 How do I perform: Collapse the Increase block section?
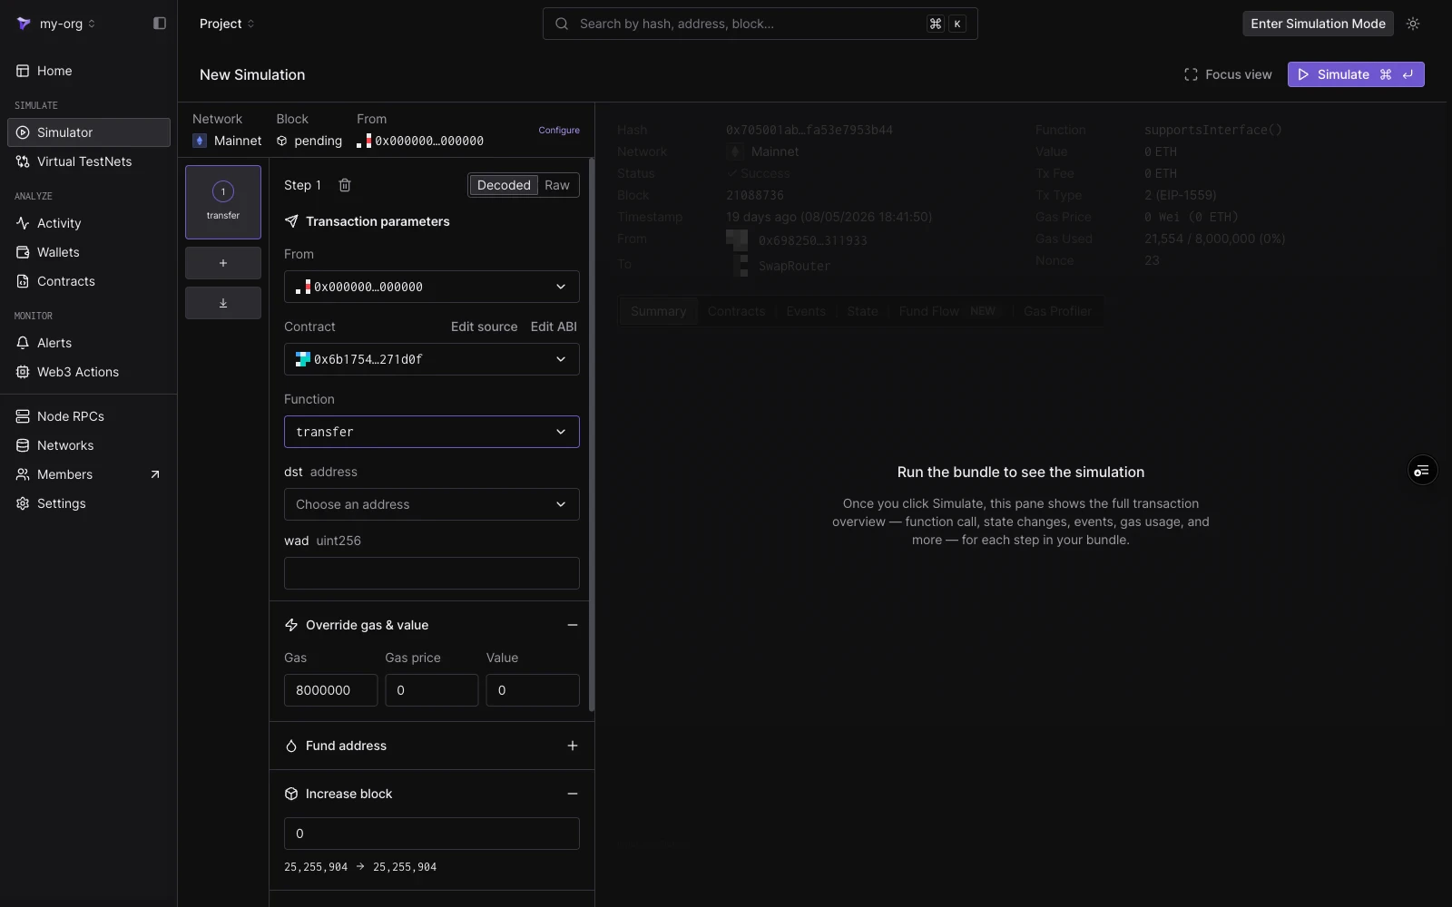(573, 794)
